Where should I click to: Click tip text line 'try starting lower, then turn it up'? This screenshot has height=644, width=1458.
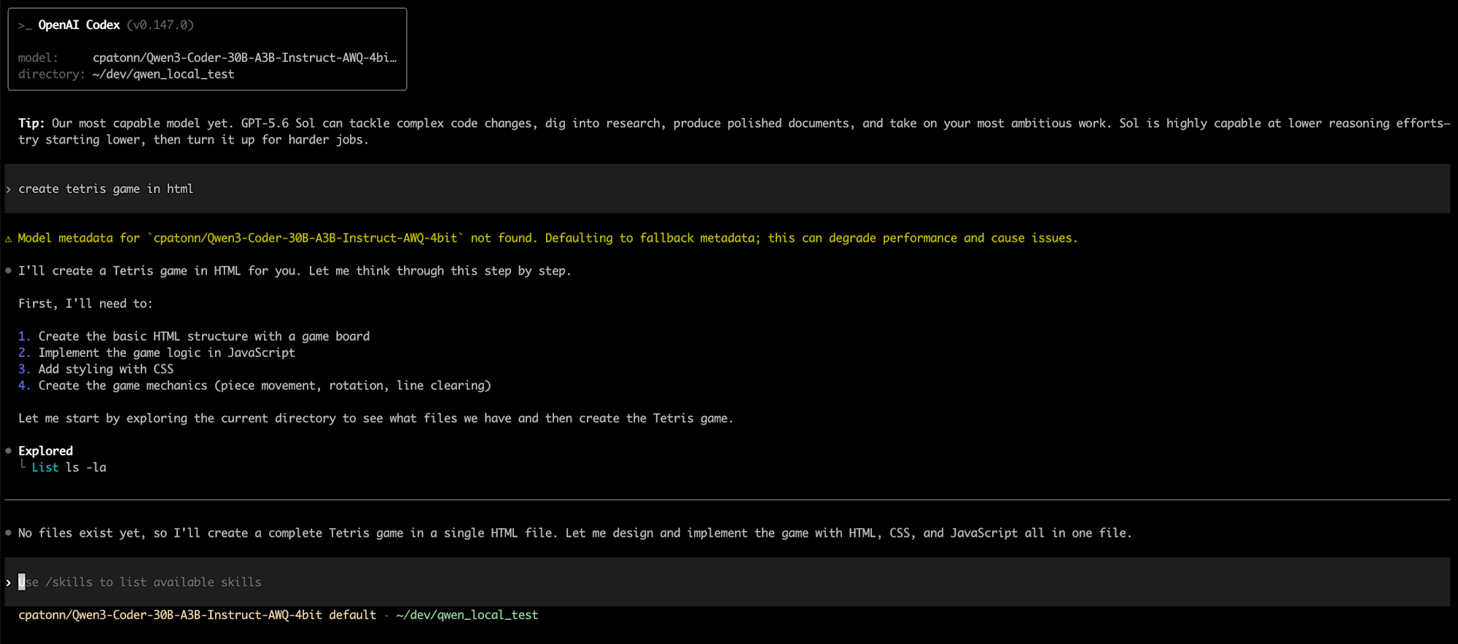(193, 140)
